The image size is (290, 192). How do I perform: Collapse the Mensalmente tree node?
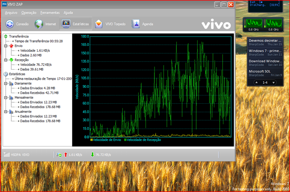[6, 97]
